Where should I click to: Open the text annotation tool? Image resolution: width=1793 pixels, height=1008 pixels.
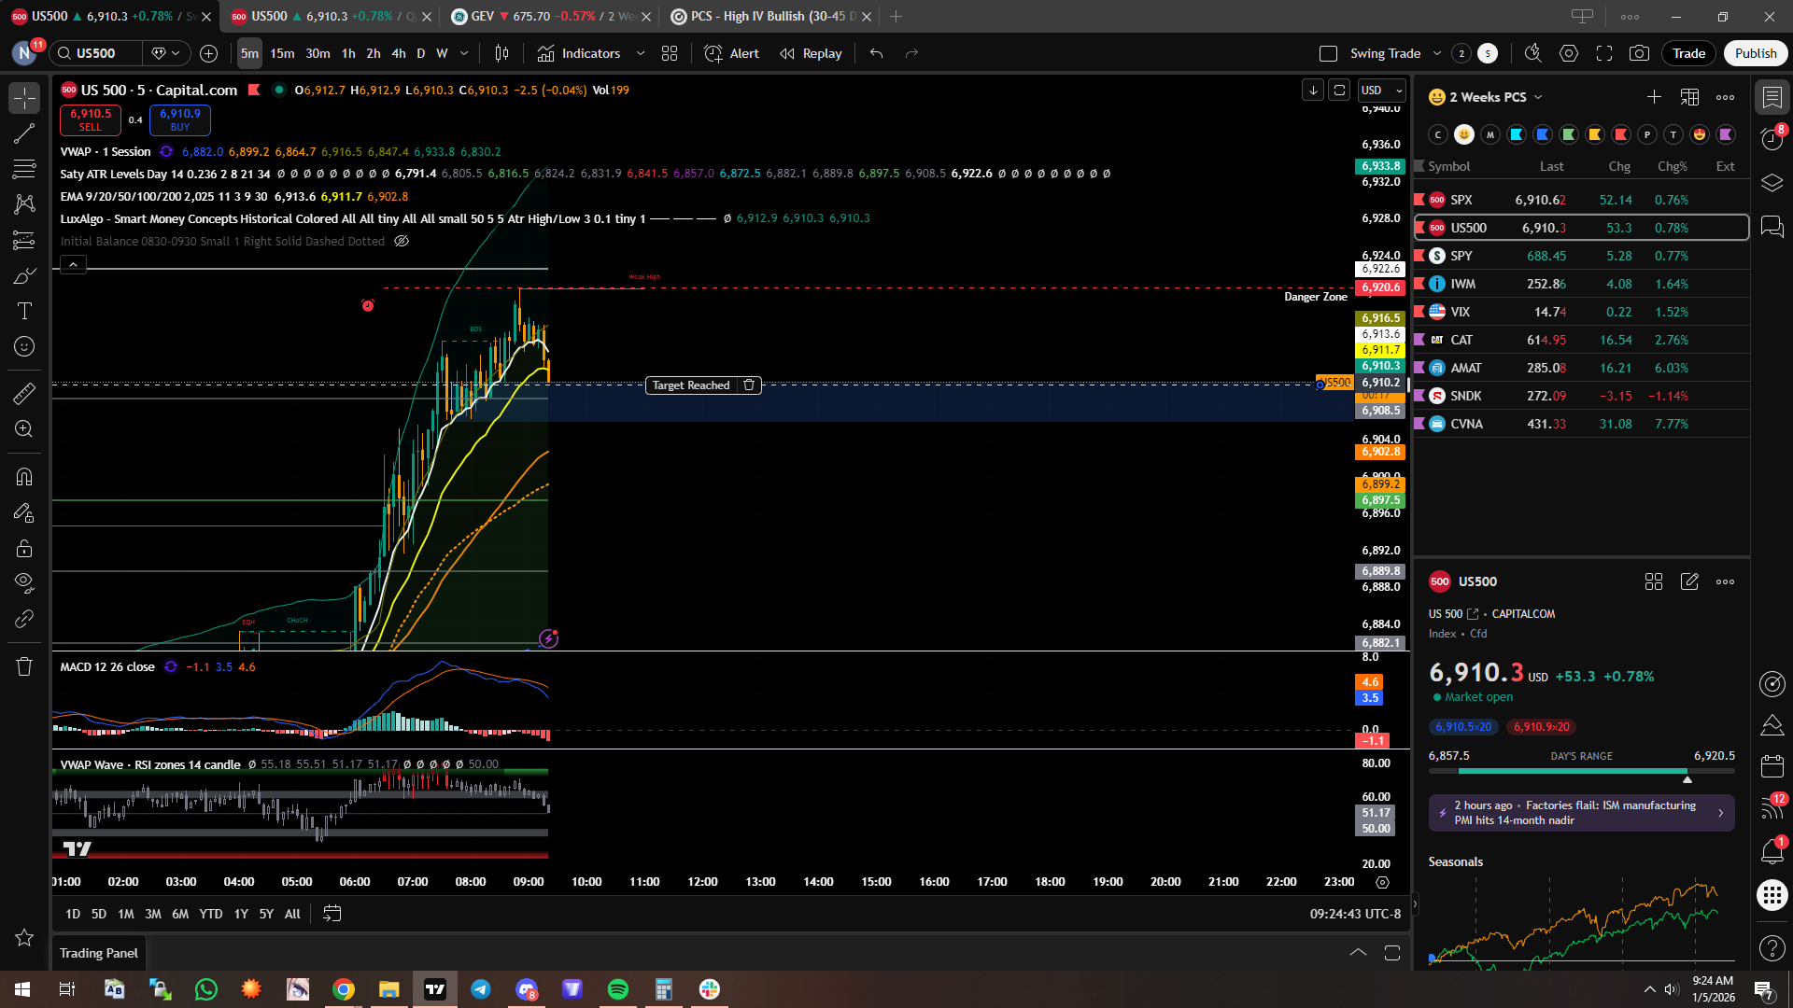pos(24,311)
